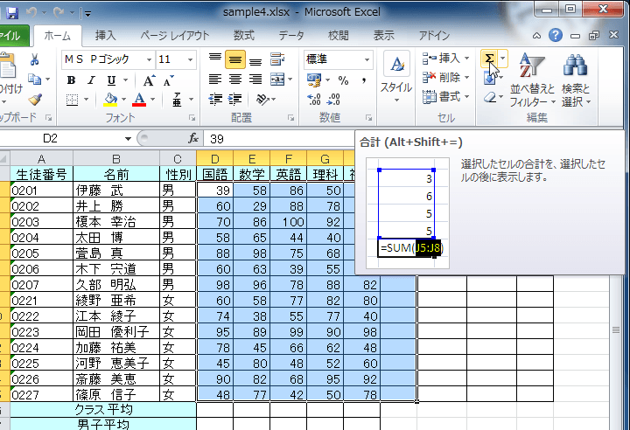This screenshot has height=430, width=630.
Task: Align text left
Action: tap(215, 80)
